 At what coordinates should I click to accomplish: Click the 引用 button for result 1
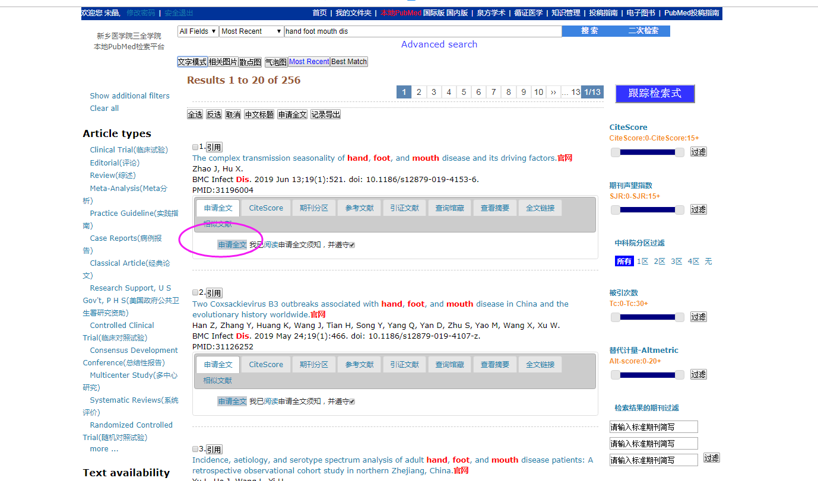tap(214, 147)
